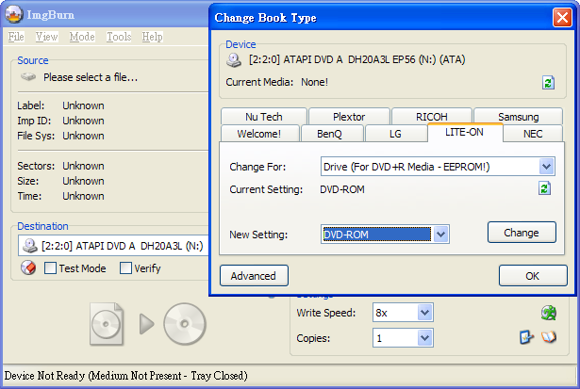Viewport: 580px width, 389px height.
Task: Switch to the RICOH tab
Action: (432, 117)
